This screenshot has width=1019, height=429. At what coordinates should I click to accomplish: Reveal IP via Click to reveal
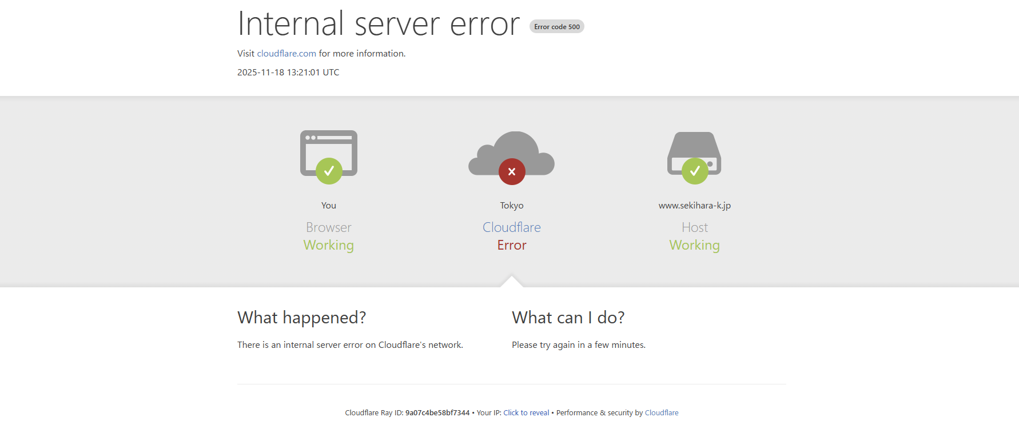(526, 413)
